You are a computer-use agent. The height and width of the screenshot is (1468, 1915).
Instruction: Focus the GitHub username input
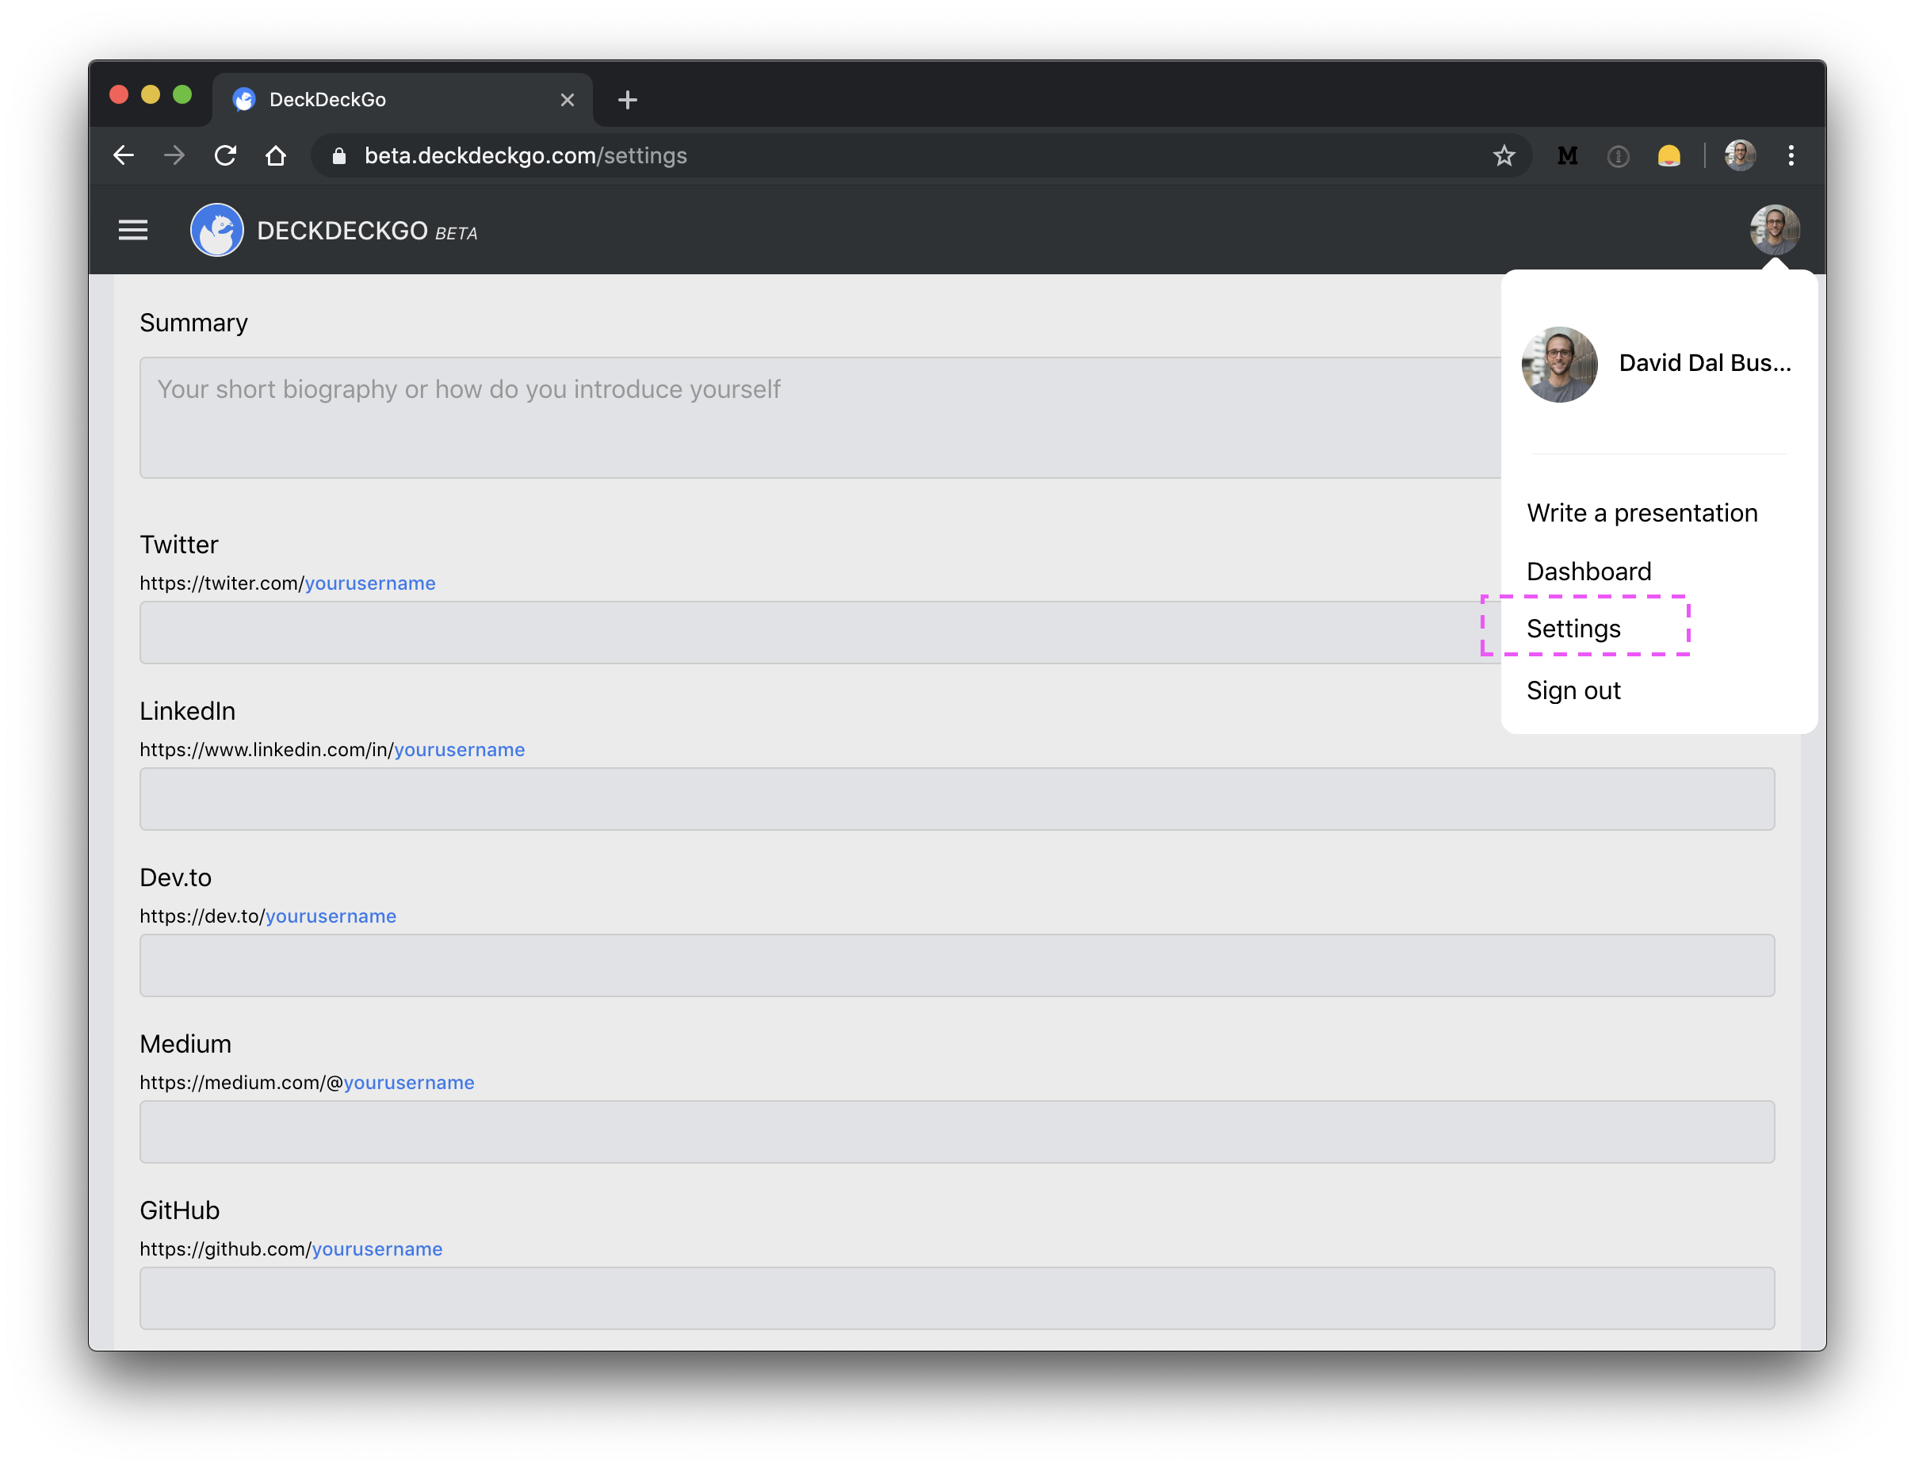957,1298
